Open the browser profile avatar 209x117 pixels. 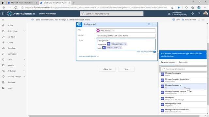tap(199, 7)
